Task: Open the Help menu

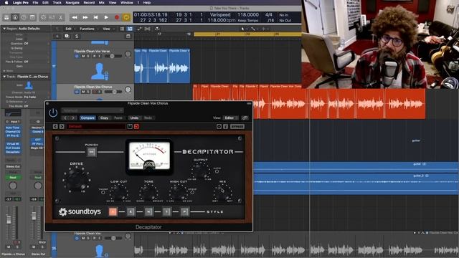Action: tap(147, 3)
